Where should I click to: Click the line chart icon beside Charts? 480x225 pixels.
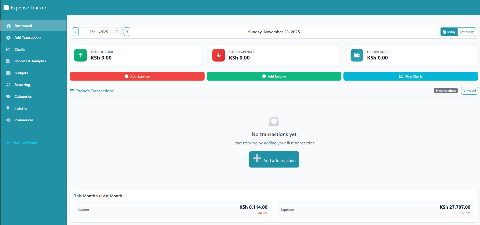pos(8,49)
